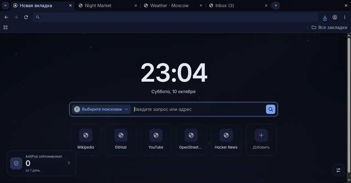Open the Wikipedia shortcut tile
351x183 pixels.
86,140
